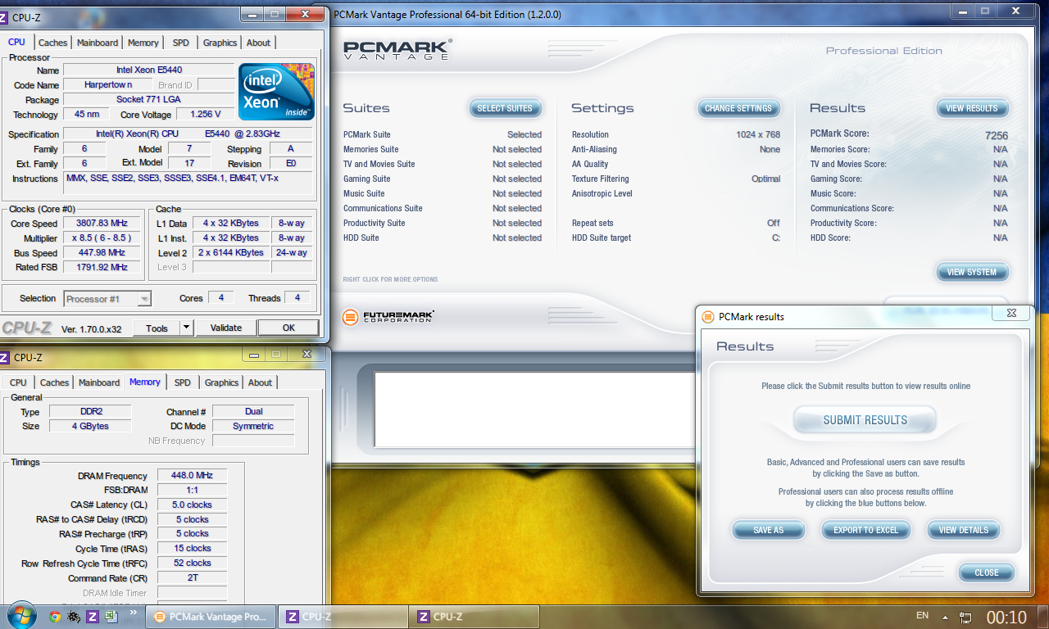The height and width of the screenshot is (629, 1049).
Task: Switch to Mainboard tab in lower CPU-Z
Action: tap(99, 382)
